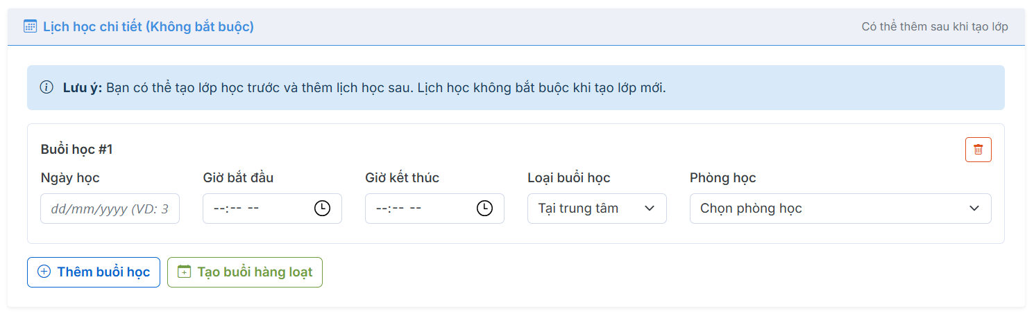The image size is (1034, 318).
Task: Click the Thêm buổi học button
Action: (x=94, y=272)
